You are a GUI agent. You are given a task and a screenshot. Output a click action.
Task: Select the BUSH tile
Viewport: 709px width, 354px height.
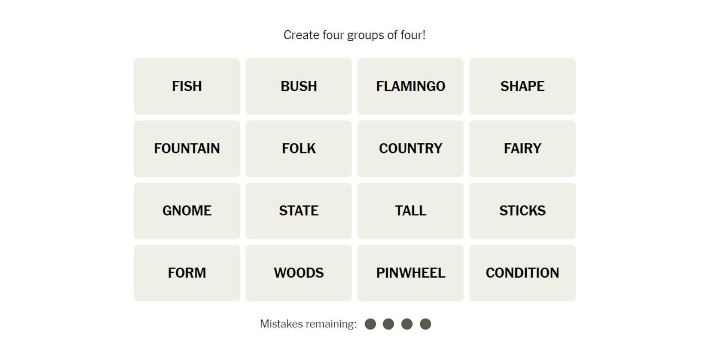299,86
